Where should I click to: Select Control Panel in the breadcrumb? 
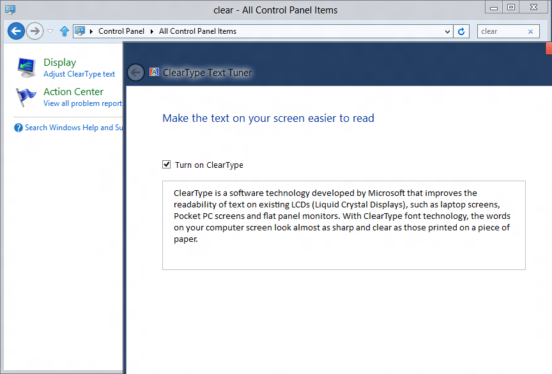(x=121, y=31)
